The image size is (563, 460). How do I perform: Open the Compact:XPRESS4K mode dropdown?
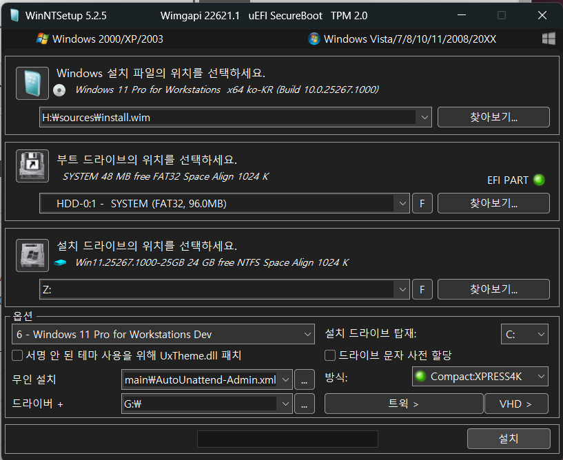point(480,377)
